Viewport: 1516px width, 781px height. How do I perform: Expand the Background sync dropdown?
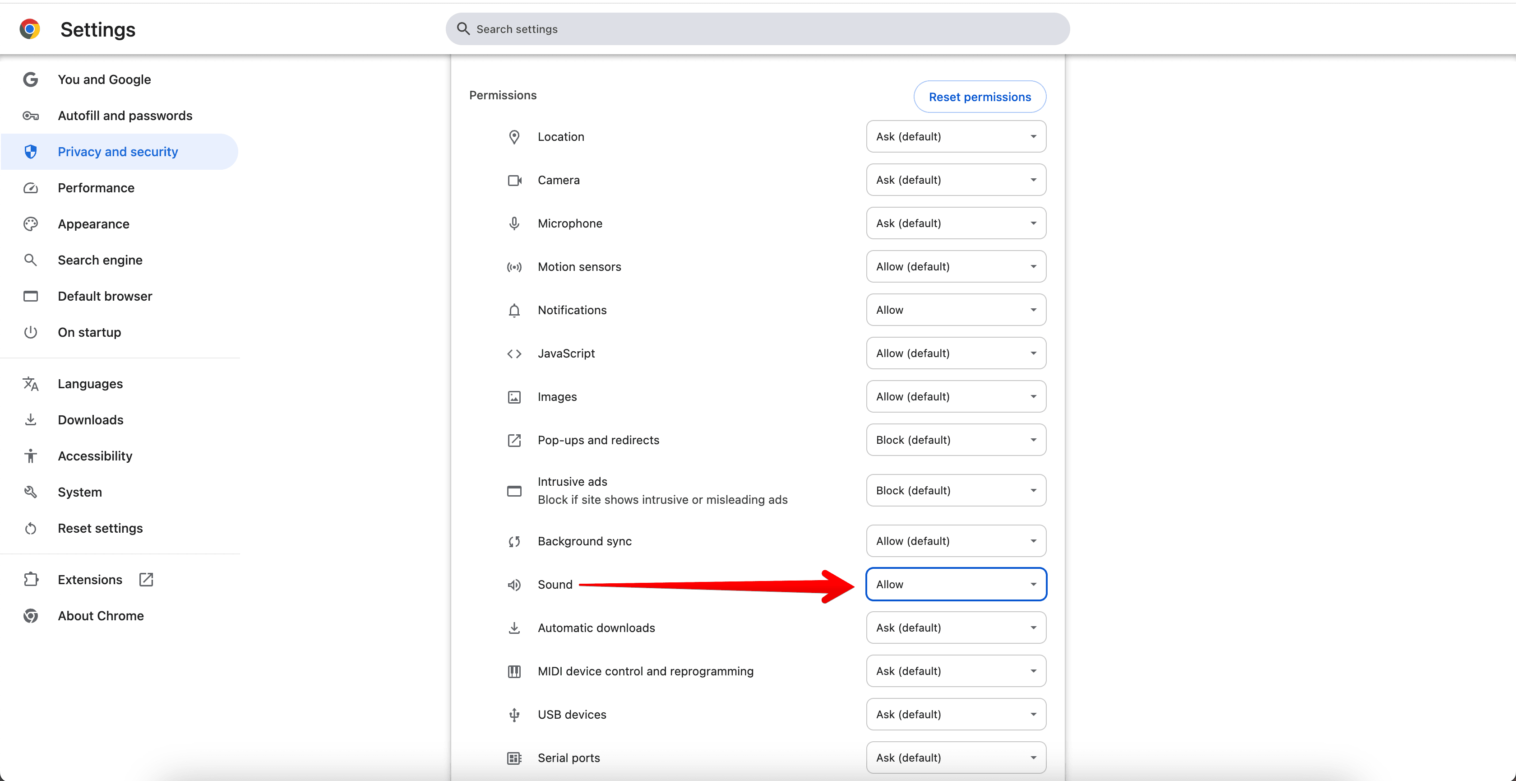pos(956,541)
